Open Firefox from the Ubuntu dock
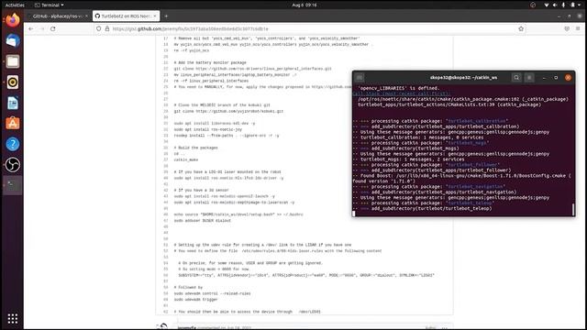Image resolution: width=587 pixels, height=330 pixels. 12,20
